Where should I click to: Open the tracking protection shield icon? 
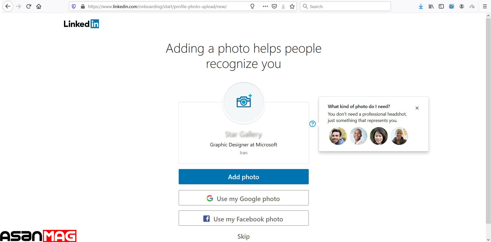pos(74,6)
